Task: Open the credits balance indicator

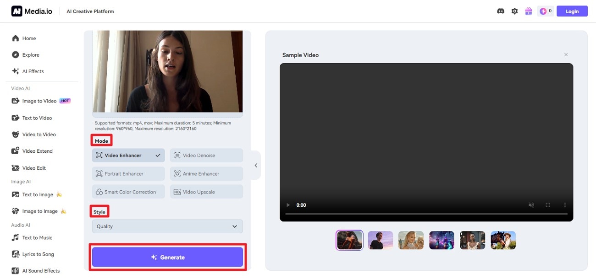Action: click(546, 11)
